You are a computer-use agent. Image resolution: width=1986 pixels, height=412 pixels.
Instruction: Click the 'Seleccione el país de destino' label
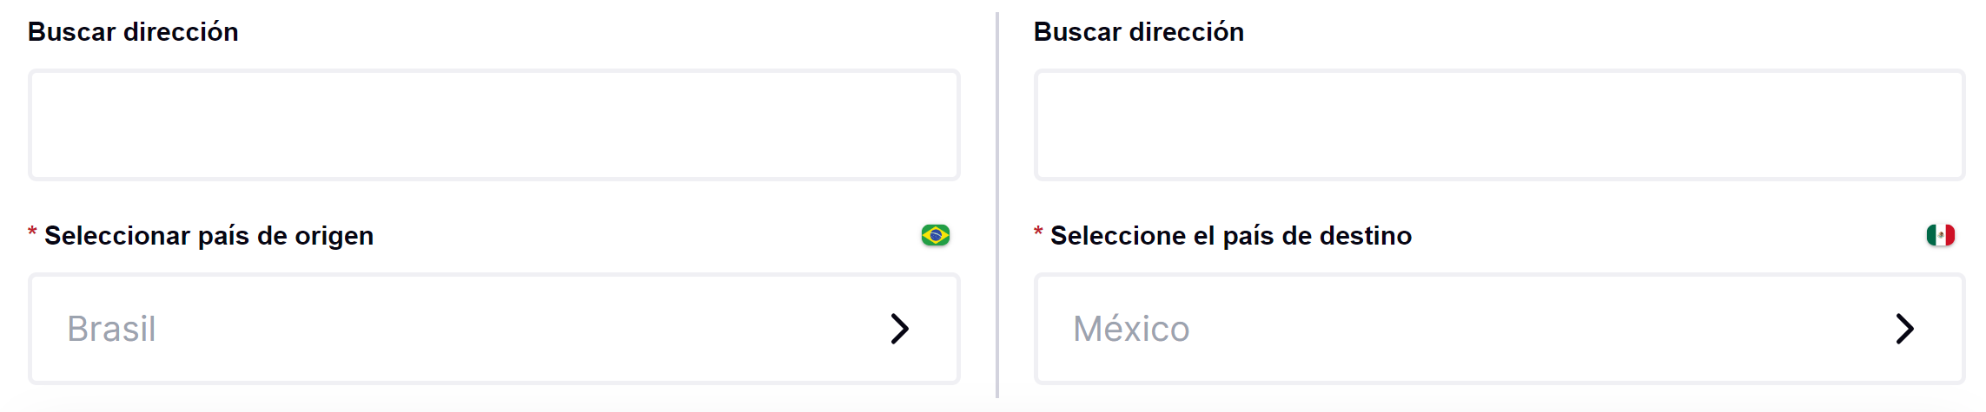point(1230,235)
